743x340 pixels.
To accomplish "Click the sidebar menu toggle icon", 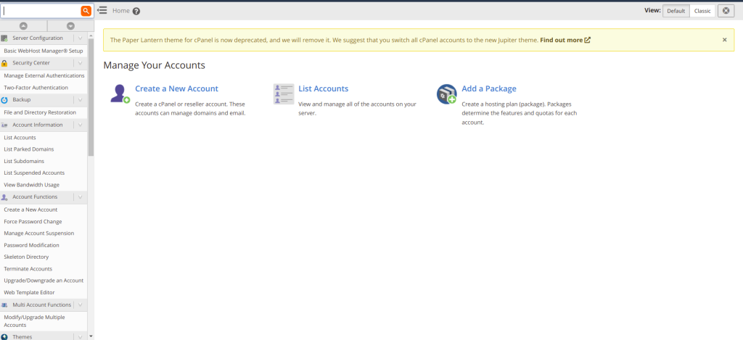I will (x=102, y=10).
